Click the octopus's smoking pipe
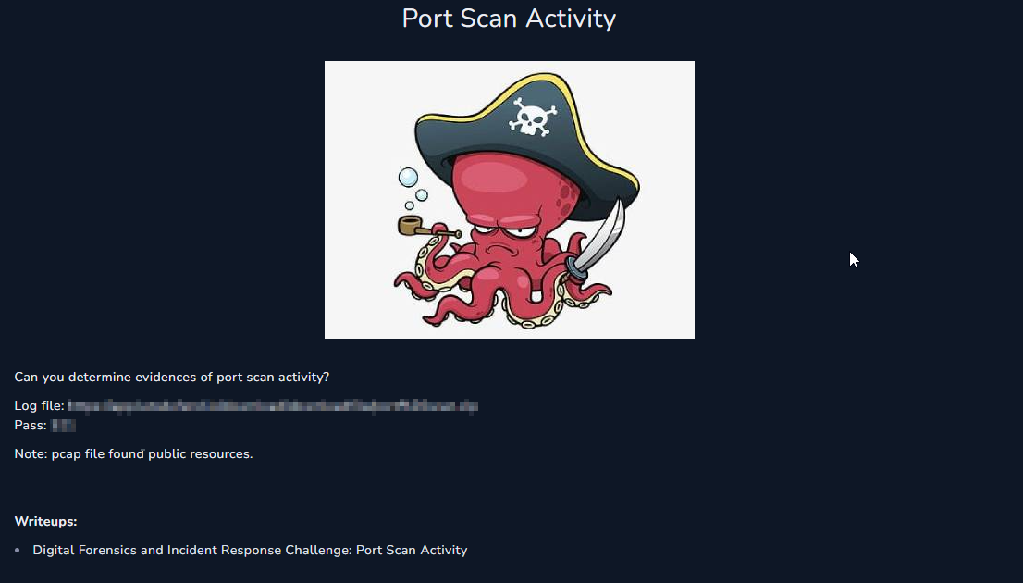1023x583 pixels. 428,228
